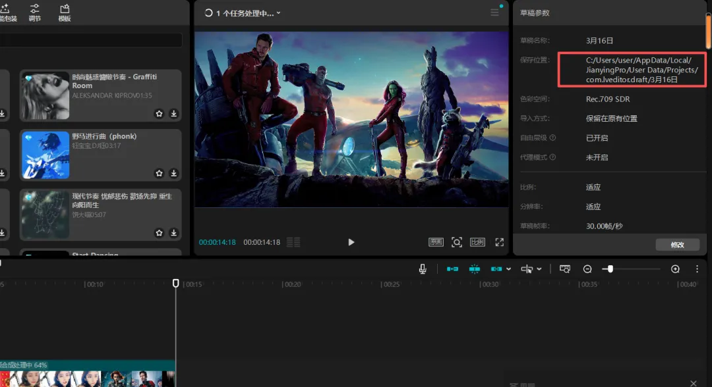This screenshot has width=712, height=387.
Task: Click the preview zoom focus icon
Action: pos(457,242)
